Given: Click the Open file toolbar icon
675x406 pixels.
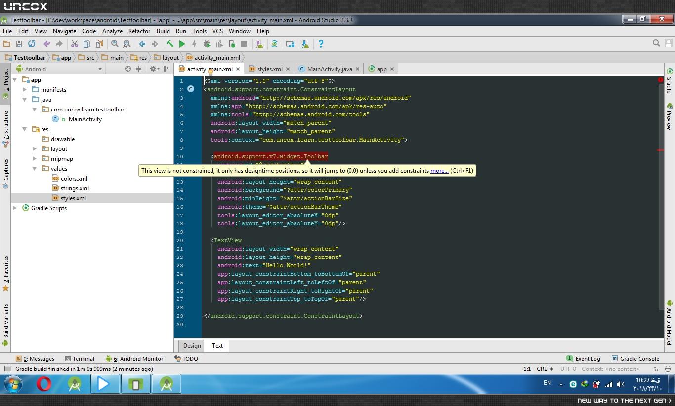Looking at the screenshot, I should click(7, 44).
